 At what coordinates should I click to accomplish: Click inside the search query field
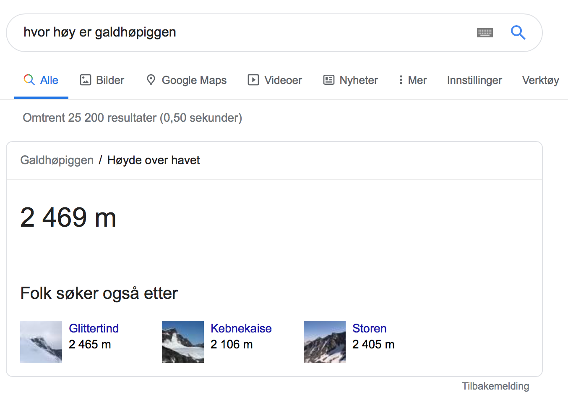coord(252,32)
